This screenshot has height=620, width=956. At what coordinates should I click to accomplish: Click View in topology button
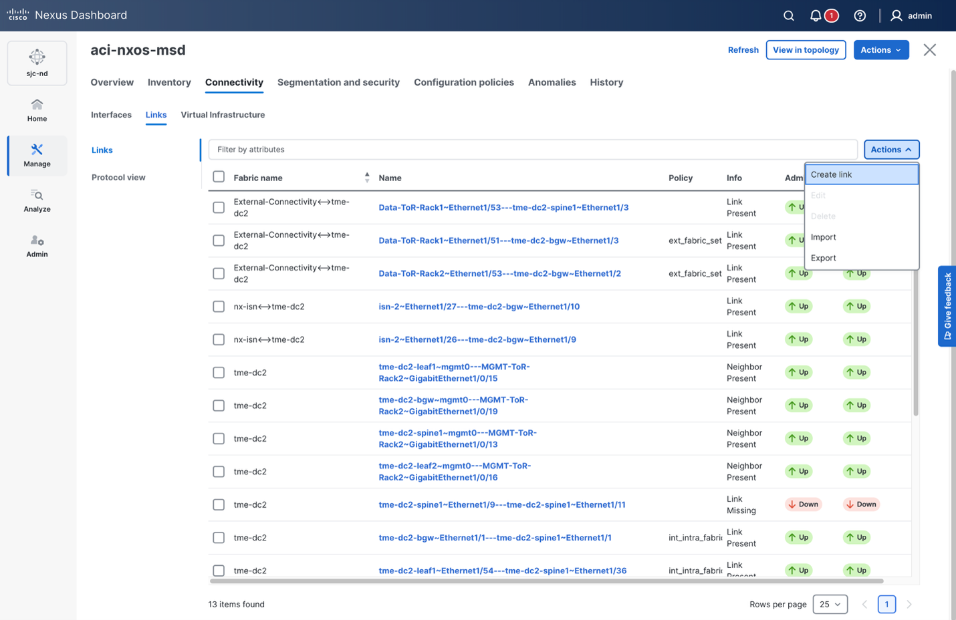(x=806, y=50)
